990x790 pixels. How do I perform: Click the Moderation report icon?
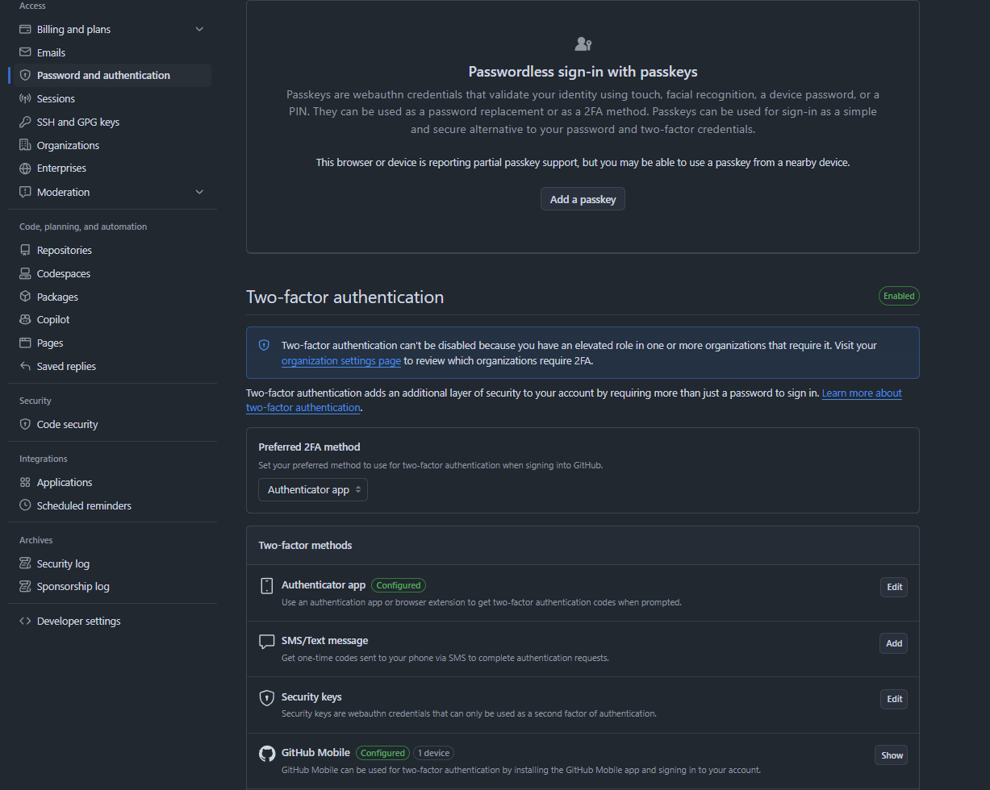pos(25,193)
